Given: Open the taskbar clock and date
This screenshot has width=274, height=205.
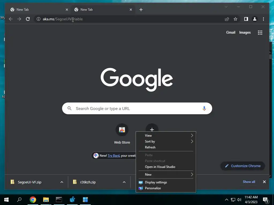Looking at the screenshot, I should coord(251,200).
